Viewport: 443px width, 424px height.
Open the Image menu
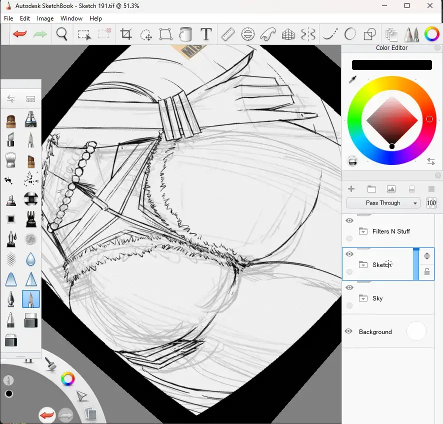45,18
